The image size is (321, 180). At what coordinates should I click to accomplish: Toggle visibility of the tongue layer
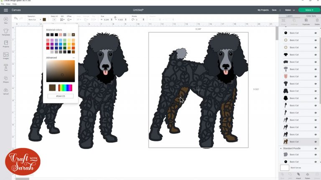[x=316, y=76]
